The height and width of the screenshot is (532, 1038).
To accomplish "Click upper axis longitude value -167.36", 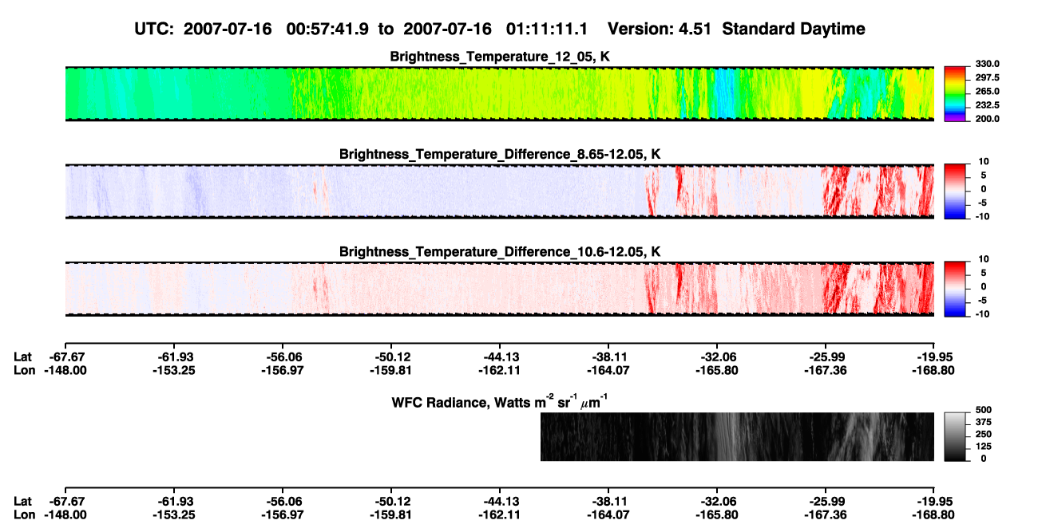I will coord(826,370).
